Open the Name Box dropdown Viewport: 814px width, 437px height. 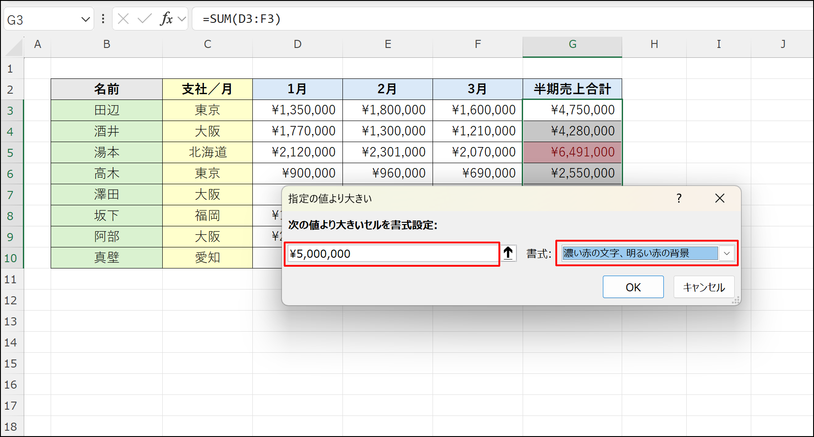(x=85, y=19)
